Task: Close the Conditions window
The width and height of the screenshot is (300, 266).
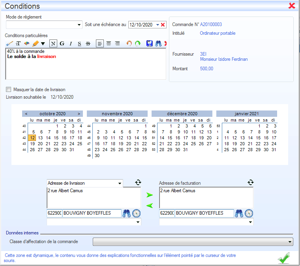Action: (x=292, y=6)
